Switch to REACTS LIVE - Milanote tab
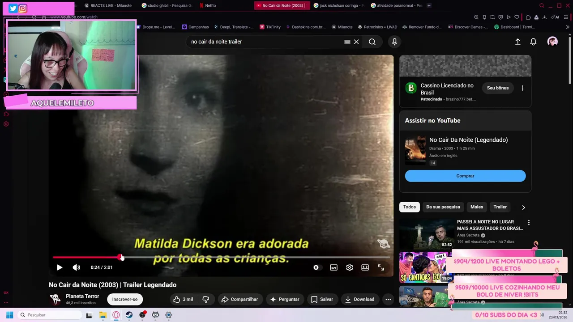This screenshot has height=322, width=573. point(108,5)
